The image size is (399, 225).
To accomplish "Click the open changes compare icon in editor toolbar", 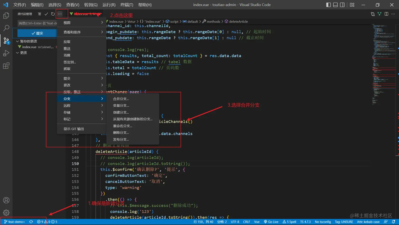I will tap(373, 14).
